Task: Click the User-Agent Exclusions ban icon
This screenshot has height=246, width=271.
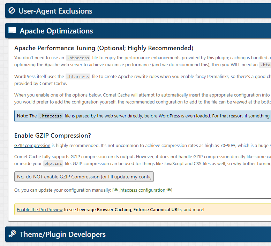Action: point(12,11)
